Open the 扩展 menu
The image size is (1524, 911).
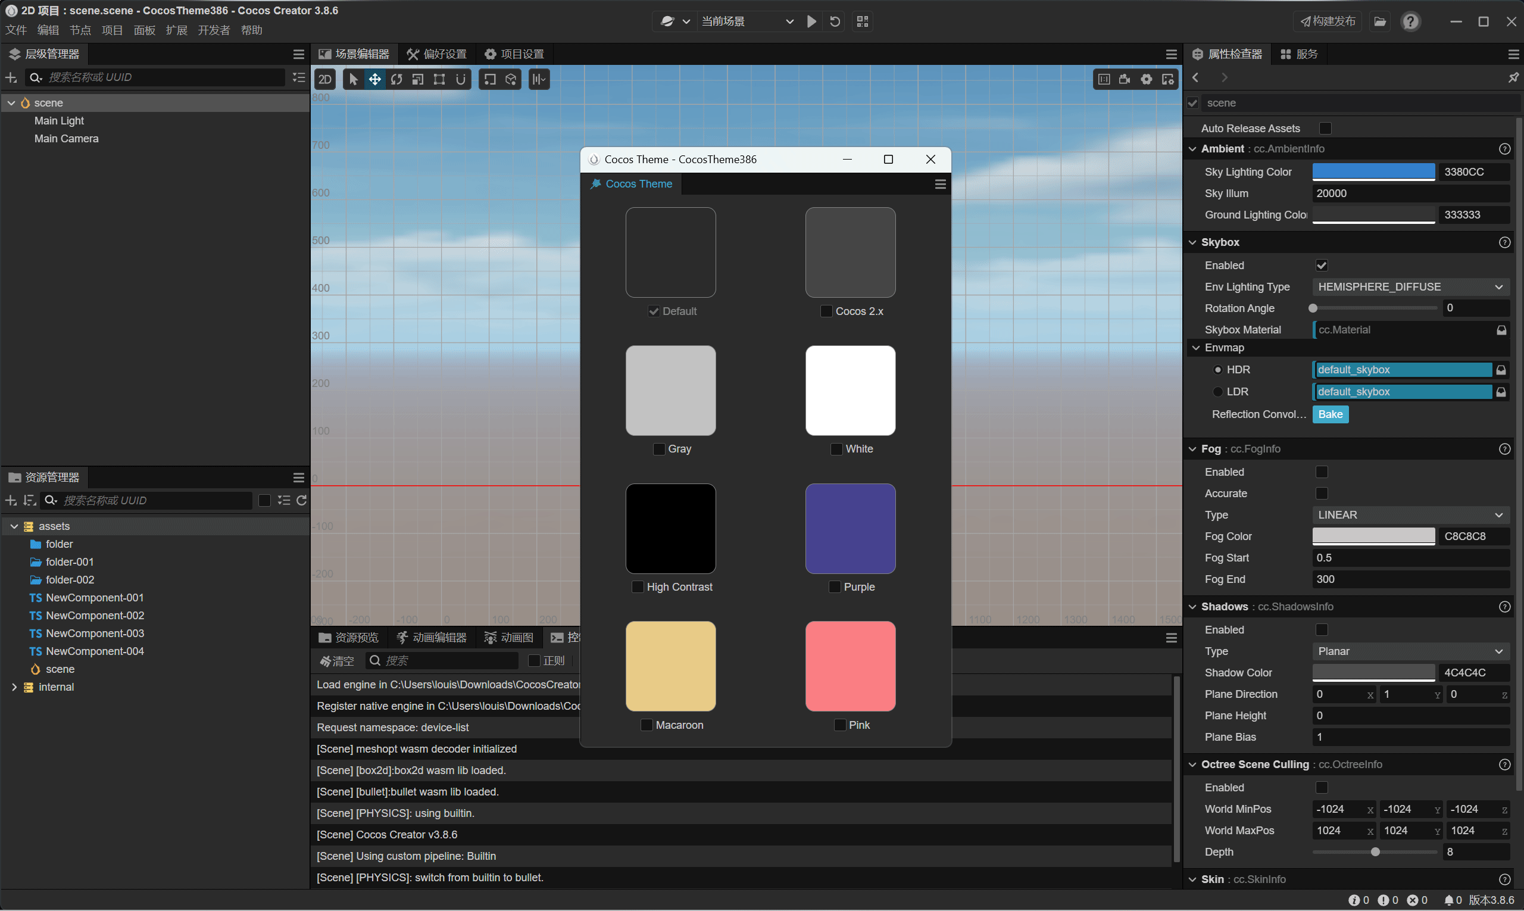(176, 30)
